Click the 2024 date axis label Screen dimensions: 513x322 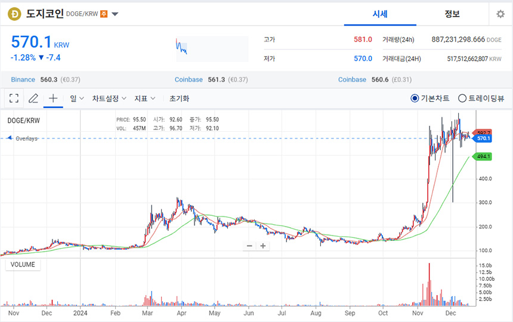80,313
